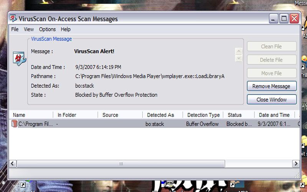307x192 pixels.
Task: Sort by the Date and Time column header
Action: pos(275,115)
